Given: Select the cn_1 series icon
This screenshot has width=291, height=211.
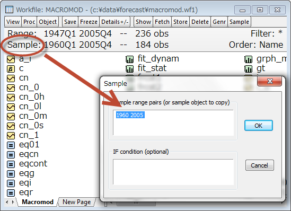Looking at the screenshot, I should tap(11, 136).
